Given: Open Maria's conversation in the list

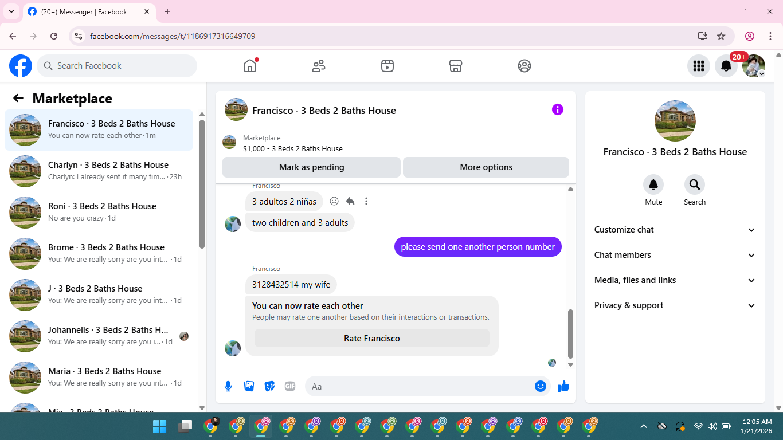Looking at the screenshot, I should [99, 378].
